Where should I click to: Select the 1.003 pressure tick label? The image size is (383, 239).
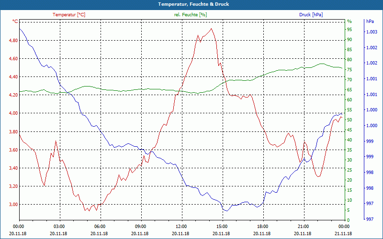click(x=372, y=32)
